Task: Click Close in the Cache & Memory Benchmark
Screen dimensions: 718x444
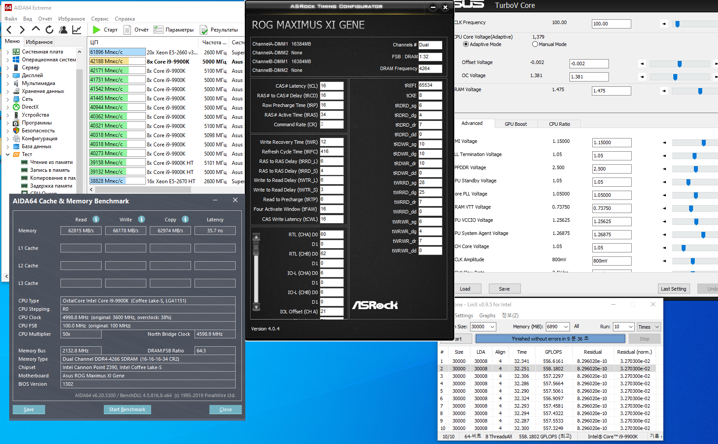Action: click(x=226, y=409)
